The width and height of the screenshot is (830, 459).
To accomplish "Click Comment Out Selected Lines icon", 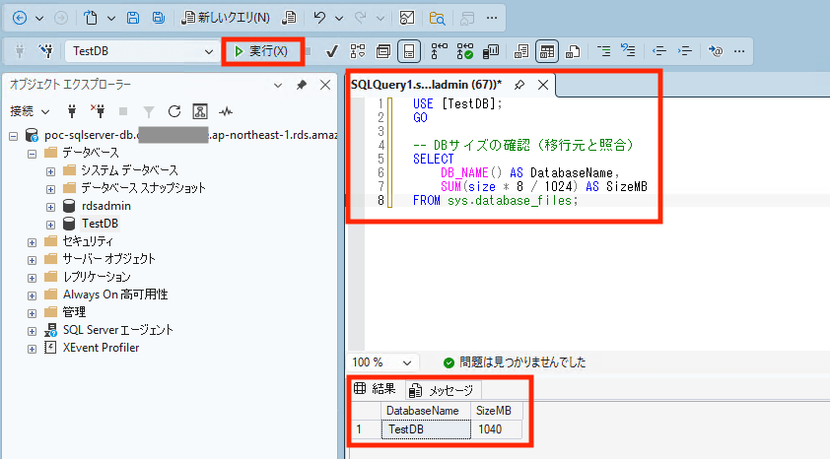I will tap(603, 51).
